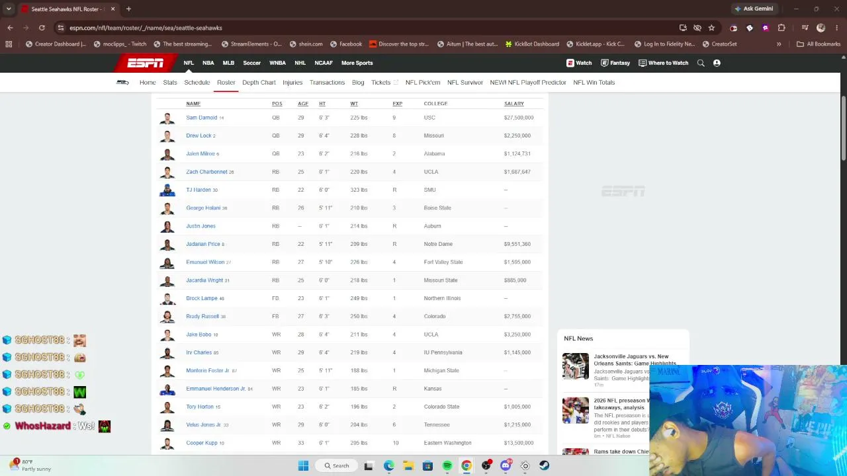Open NFL Pick'em link
This screenshot has width=847, height=476.
(x=423, y=83)
